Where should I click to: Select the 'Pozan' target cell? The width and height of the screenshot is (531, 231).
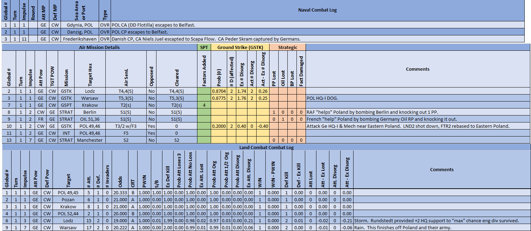point(68,199)
